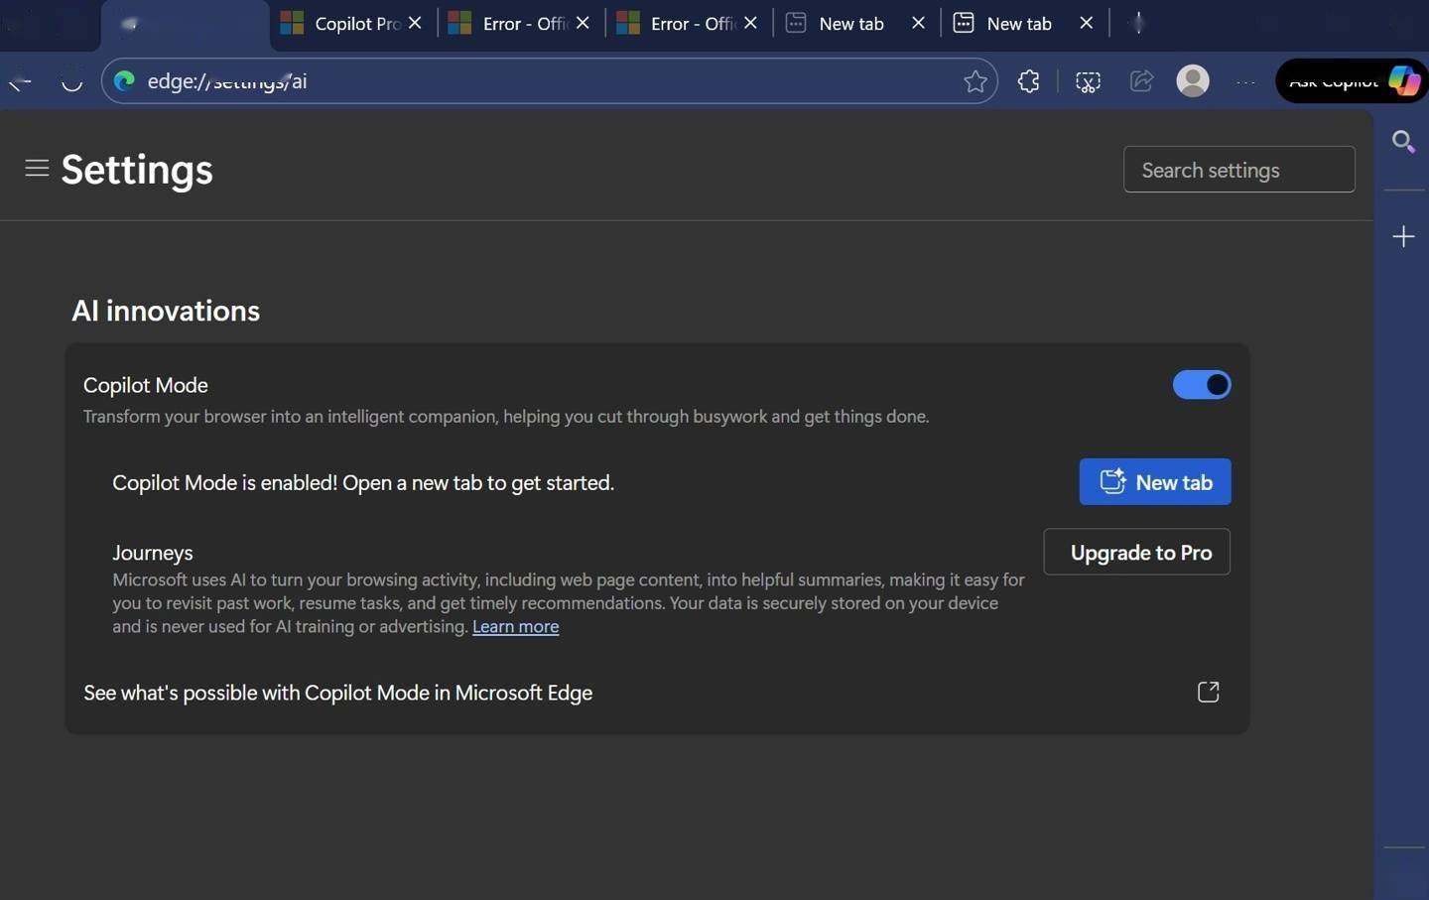Close the first Error - Office tab
Image resolution: width=1429 pixels, height=900 pixels.
[x=583, y=23]
